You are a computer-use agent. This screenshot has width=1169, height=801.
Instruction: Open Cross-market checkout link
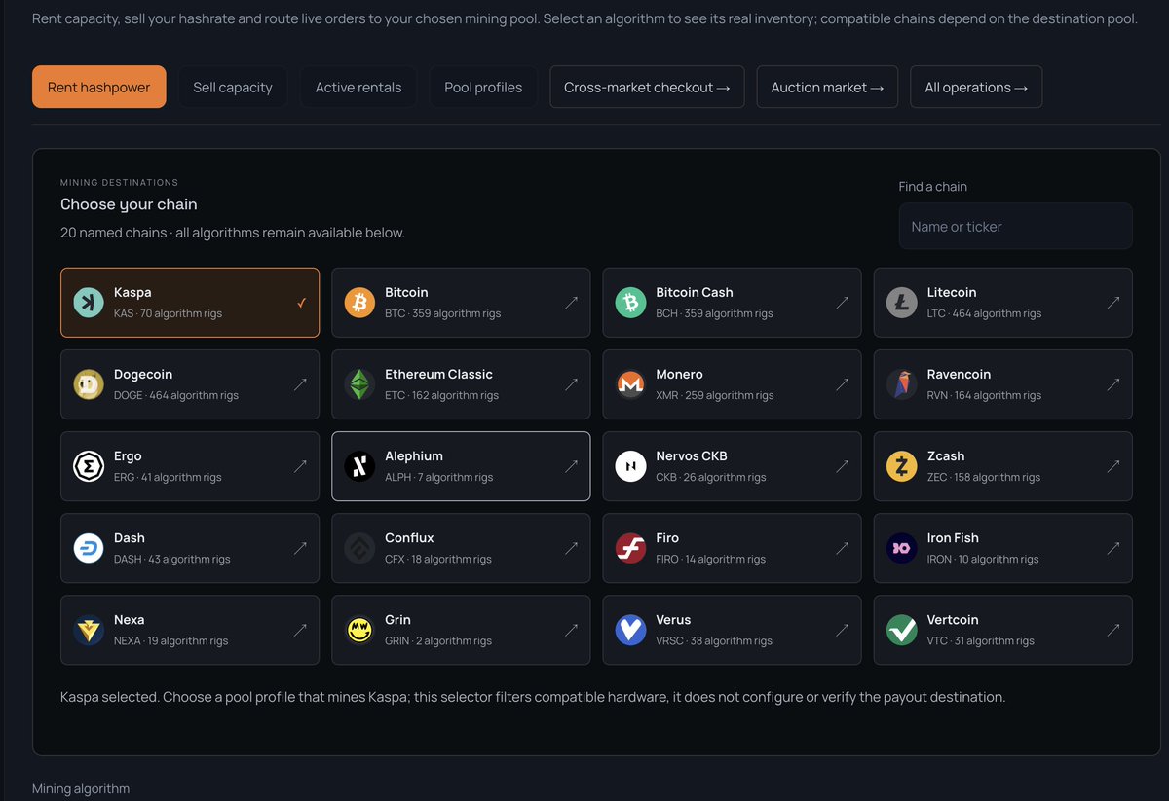coord(647,87)
